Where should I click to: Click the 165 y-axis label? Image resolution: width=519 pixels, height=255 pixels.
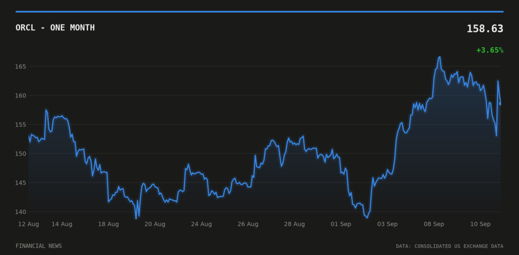[x=20, y=66]
